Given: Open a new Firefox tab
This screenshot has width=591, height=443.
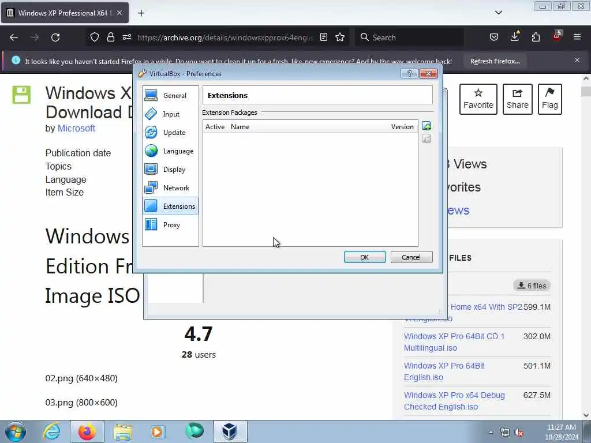Looking at the screenshot, I should [141, 13].
